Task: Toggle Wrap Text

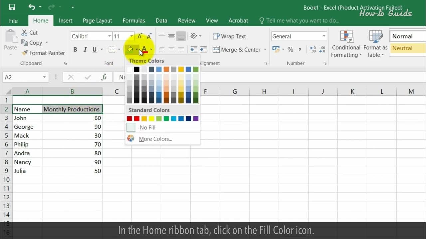Action: [x=229, y=36]
